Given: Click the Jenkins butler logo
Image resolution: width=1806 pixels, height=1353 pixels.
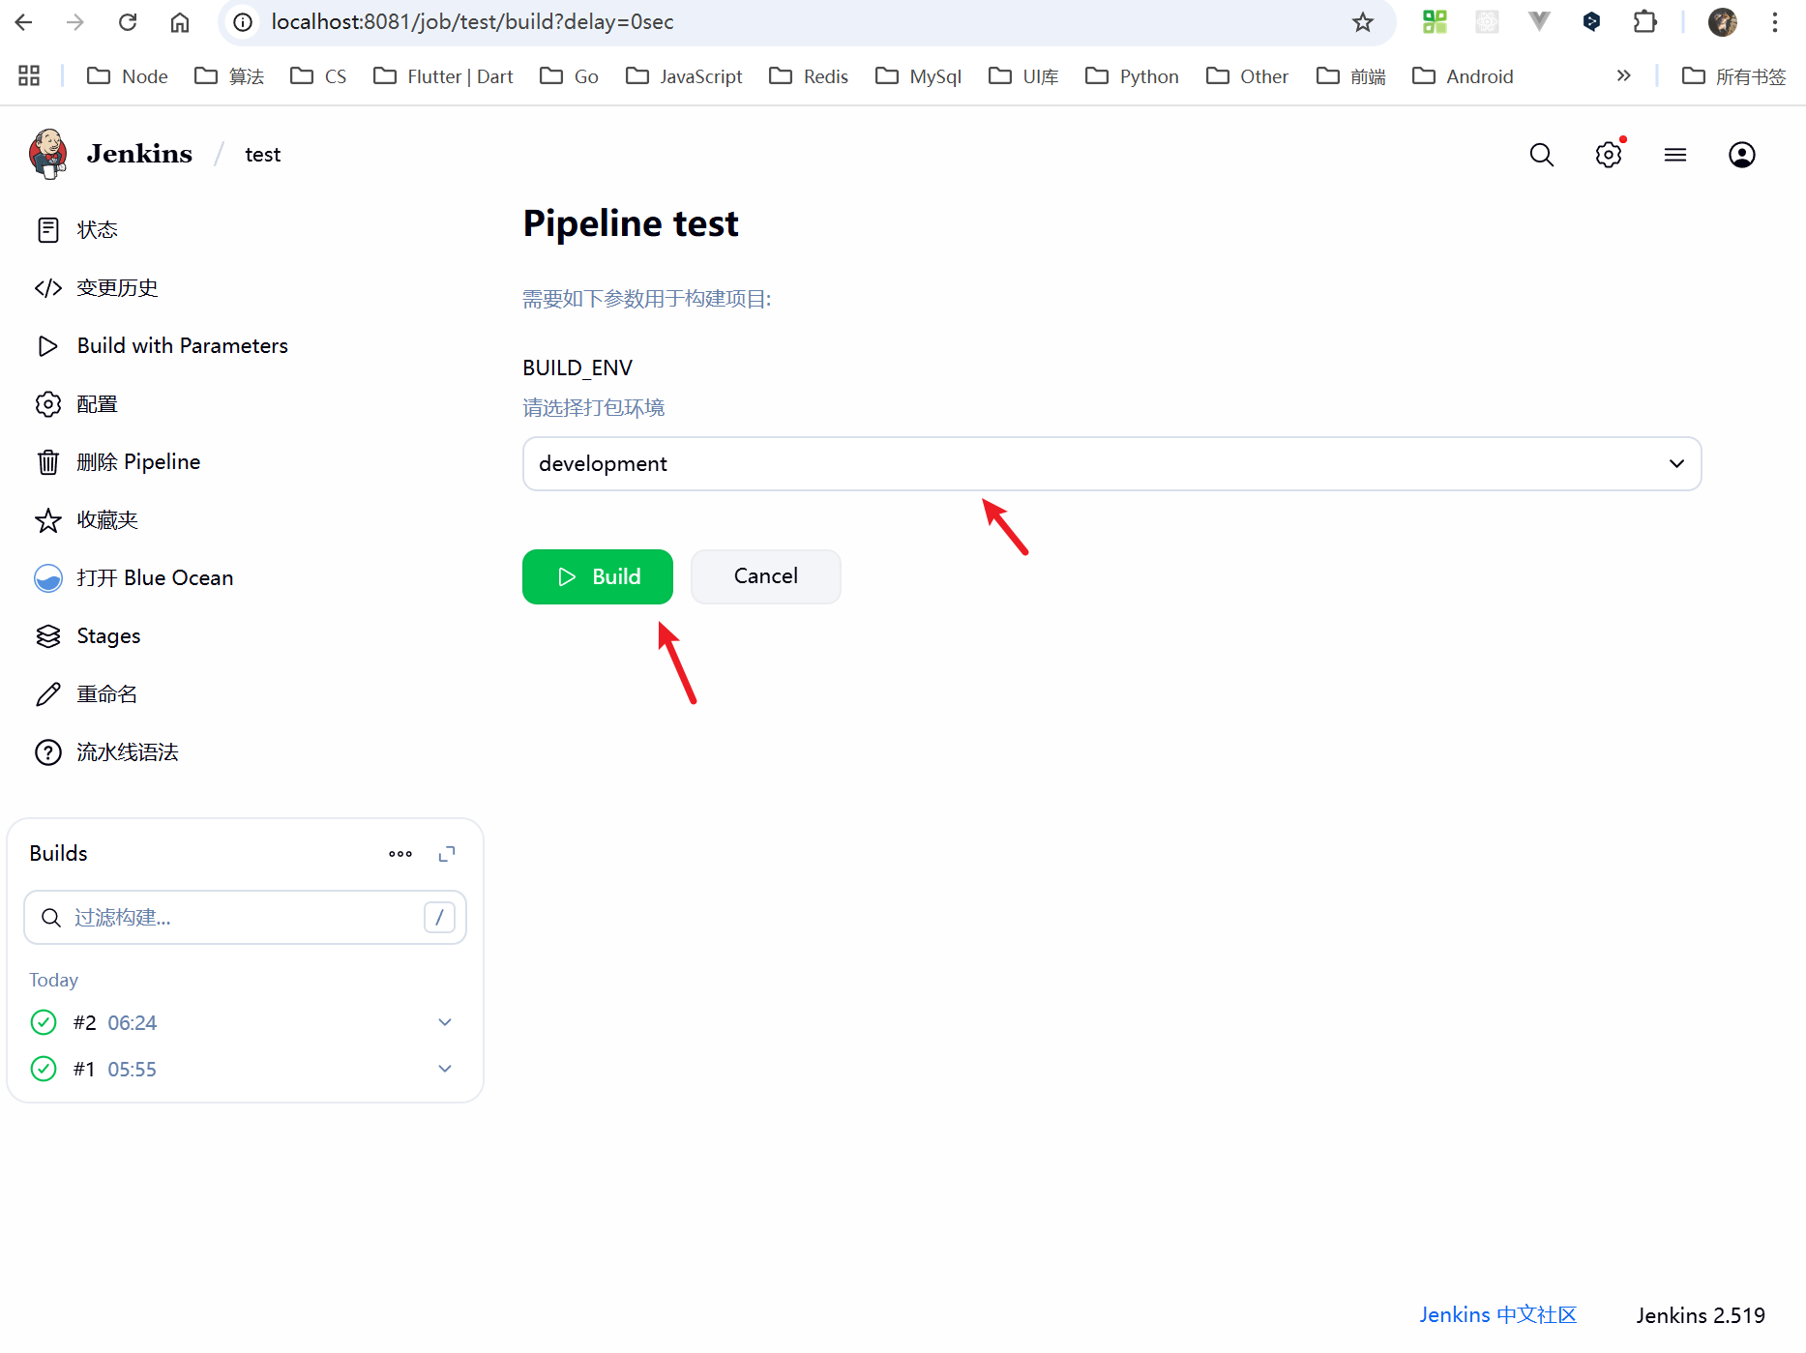Looking at the screenshot, I should pyautogui.click(x=48, y=154).
